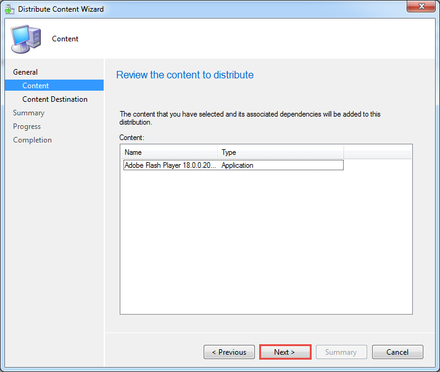This screenshot has height=372, width=440.
Task: Click the Application type cell
Action: pos(238,165)
